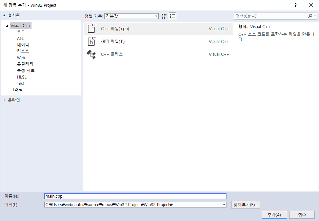Click the search magnifier icon
Image resolution: width=319 pixels, height=221 pixels.
click(310, 16)
